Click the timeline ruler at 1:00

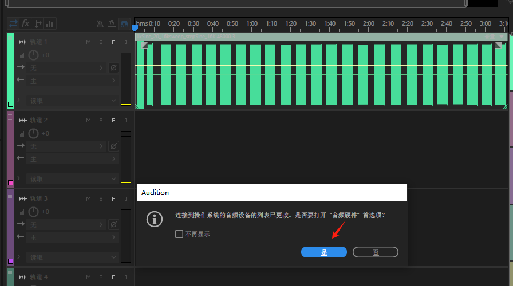tap(252, 24)
